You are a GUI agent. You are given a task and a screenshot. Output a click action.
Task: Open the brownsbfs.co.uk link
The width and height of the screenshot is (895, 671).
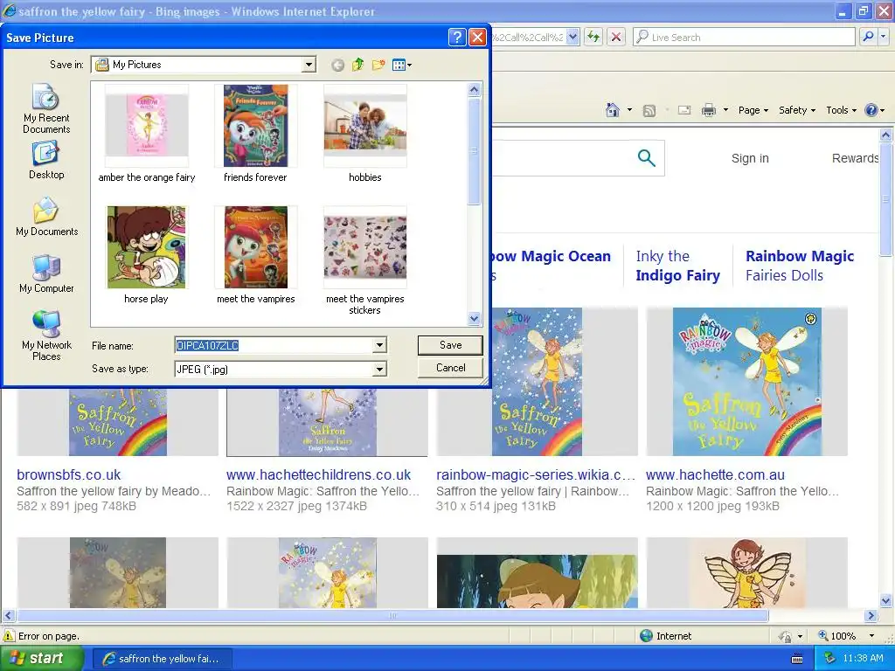pyautogui.click(x=69, y=474)
